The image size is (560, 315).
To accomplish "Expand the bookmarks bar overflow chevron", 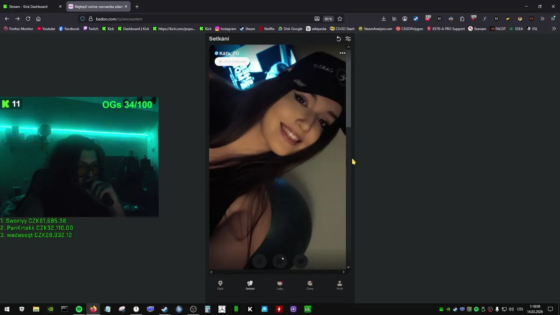I will (554, 29).
